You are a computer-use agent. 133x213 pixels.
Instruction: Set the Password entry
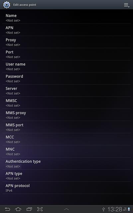[66, 79]
